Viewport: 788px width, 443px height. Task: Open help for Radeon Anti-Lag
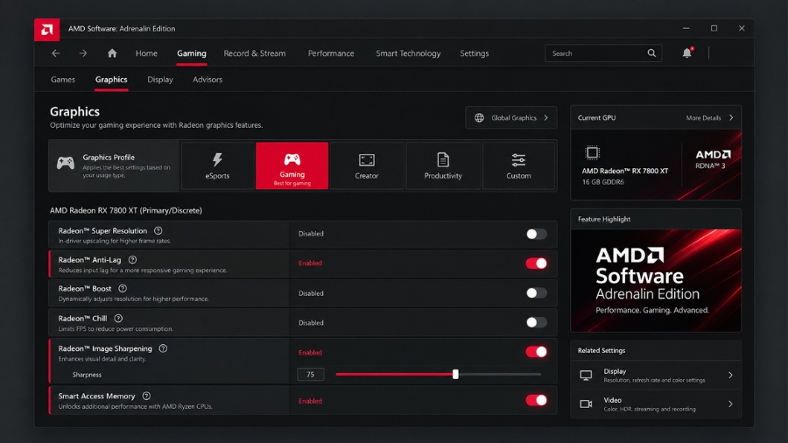coord(133,260)
